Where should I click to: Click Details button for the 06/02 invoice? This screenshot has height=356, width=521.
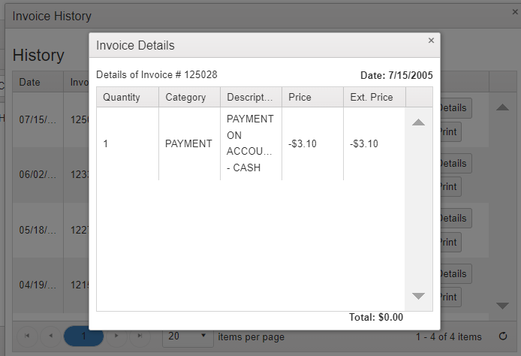point(453,164)
